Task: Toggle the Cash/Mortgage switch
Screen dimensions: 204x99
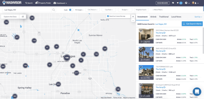Action: (71, 10)
